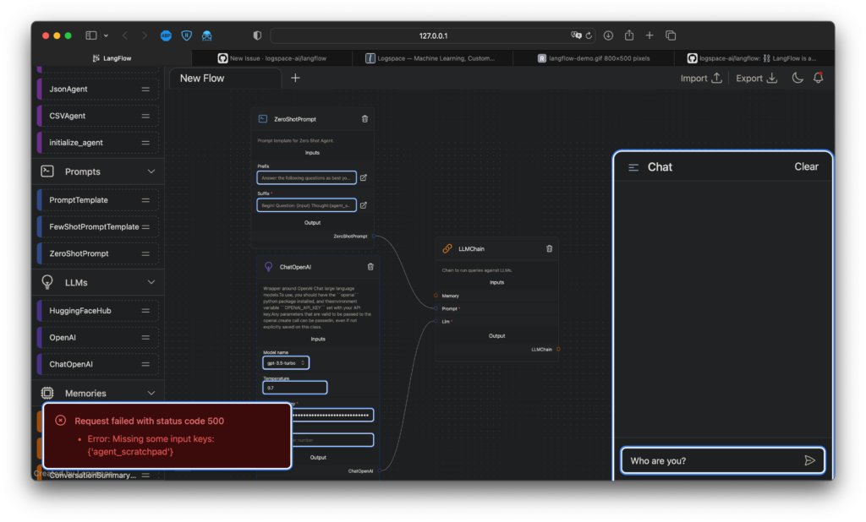This screenshot has width=866, height=522.
Task: Open the Model name gpt-3.5-turbo dropdown
Action: point(285,362)
